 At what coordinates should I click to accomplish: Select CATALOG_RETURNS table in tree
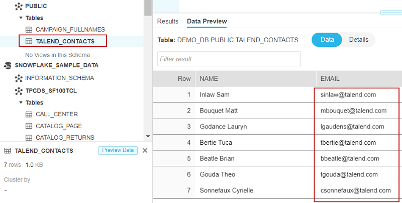click(x=64, y=137)
